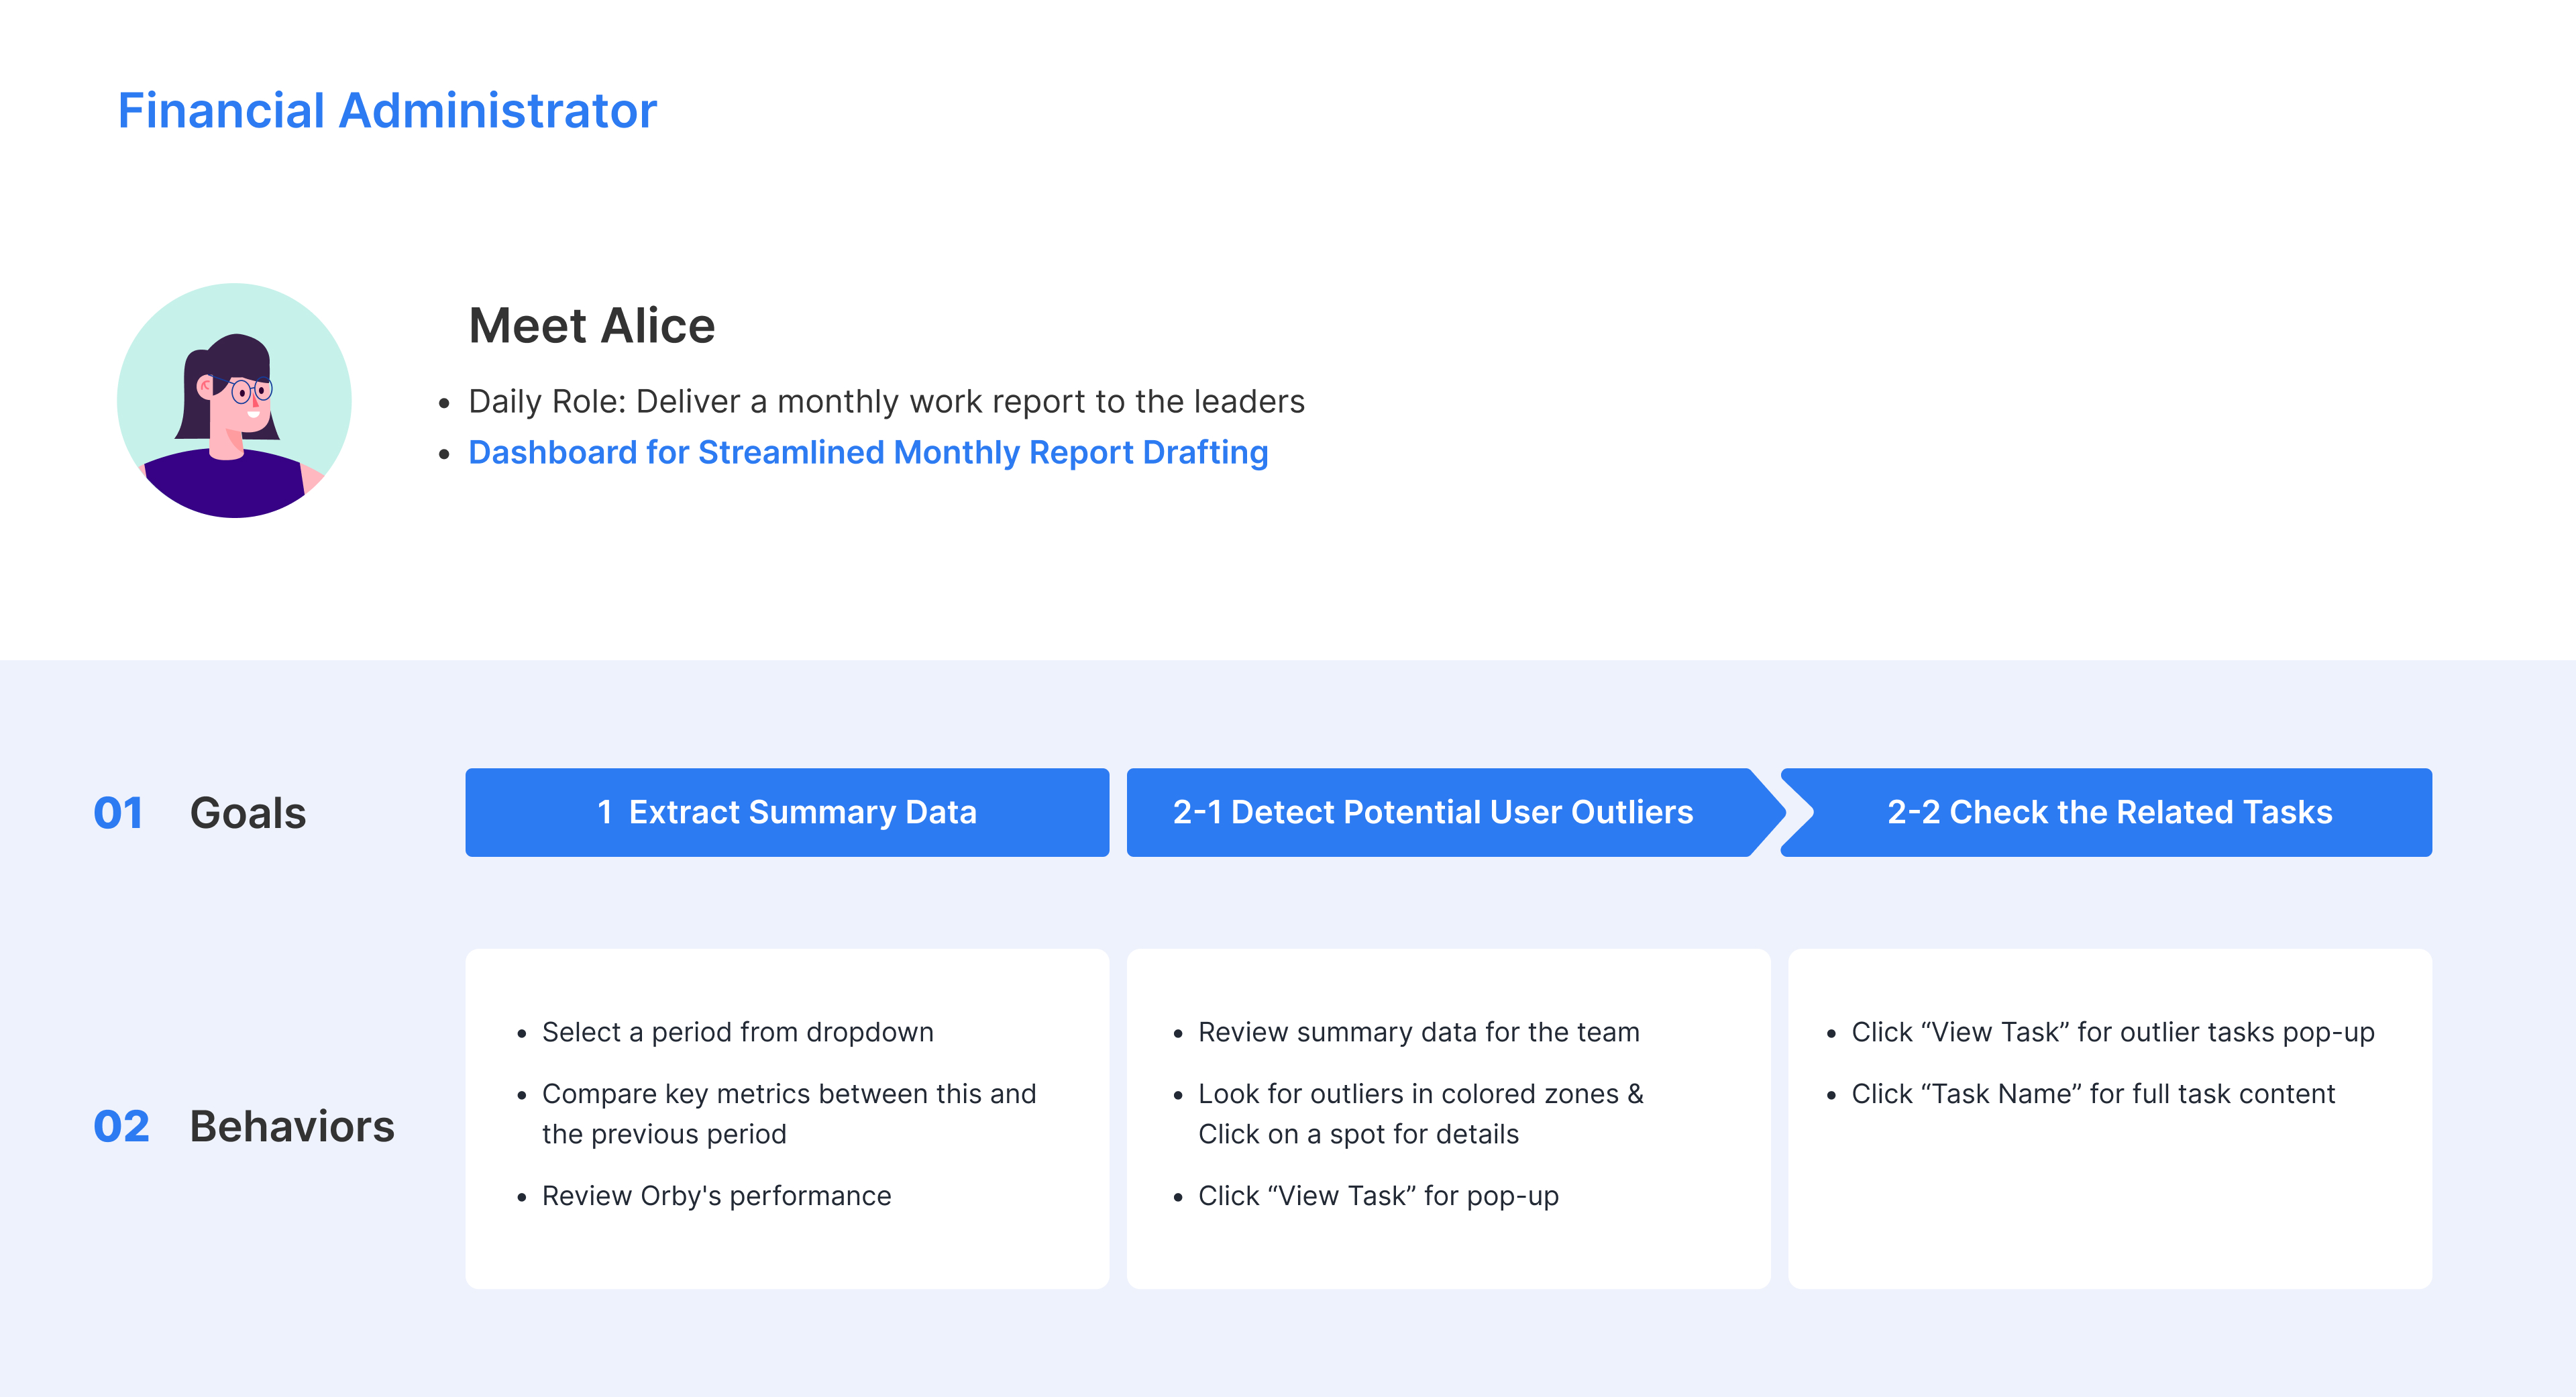Click the blue 02 number
Viewport: 2576px width, 1397px height.
tap(121, 1126)
